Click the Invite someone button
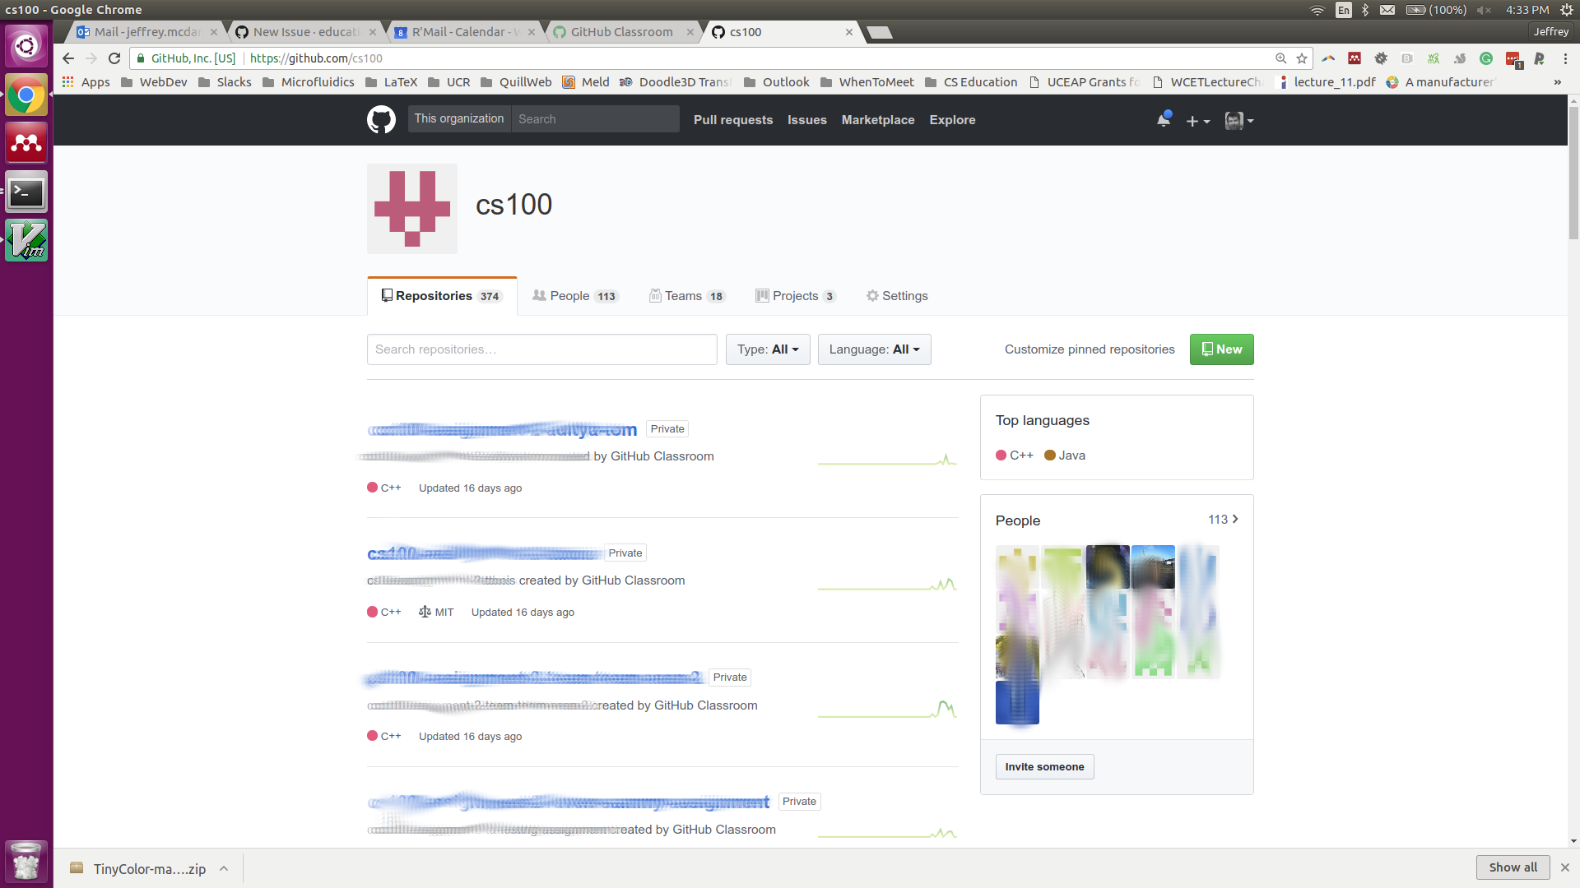1580x888 pixels. [x=1044, y=767]
